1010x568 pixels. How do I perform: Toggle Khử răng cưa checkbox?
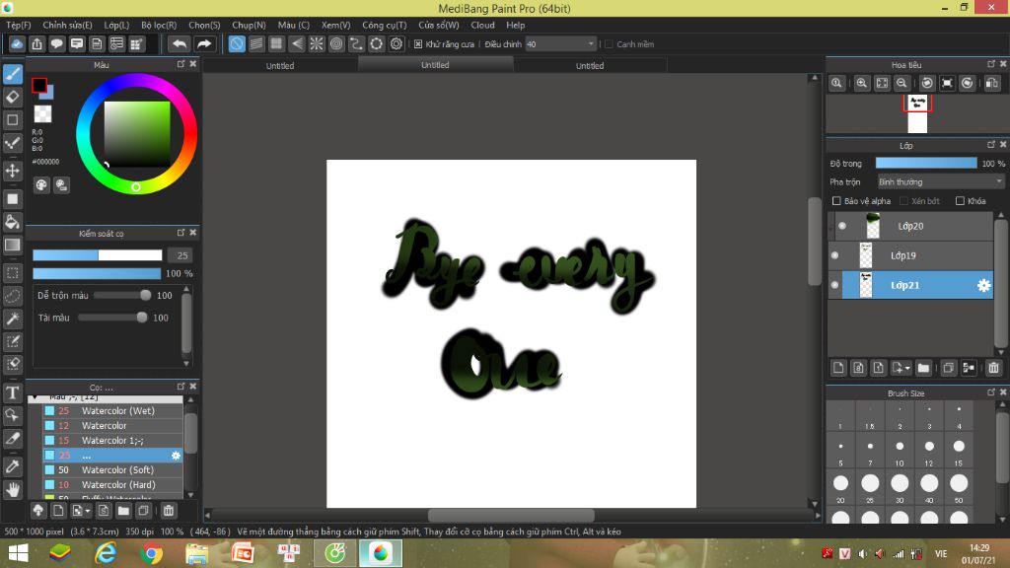click(418, 44)
